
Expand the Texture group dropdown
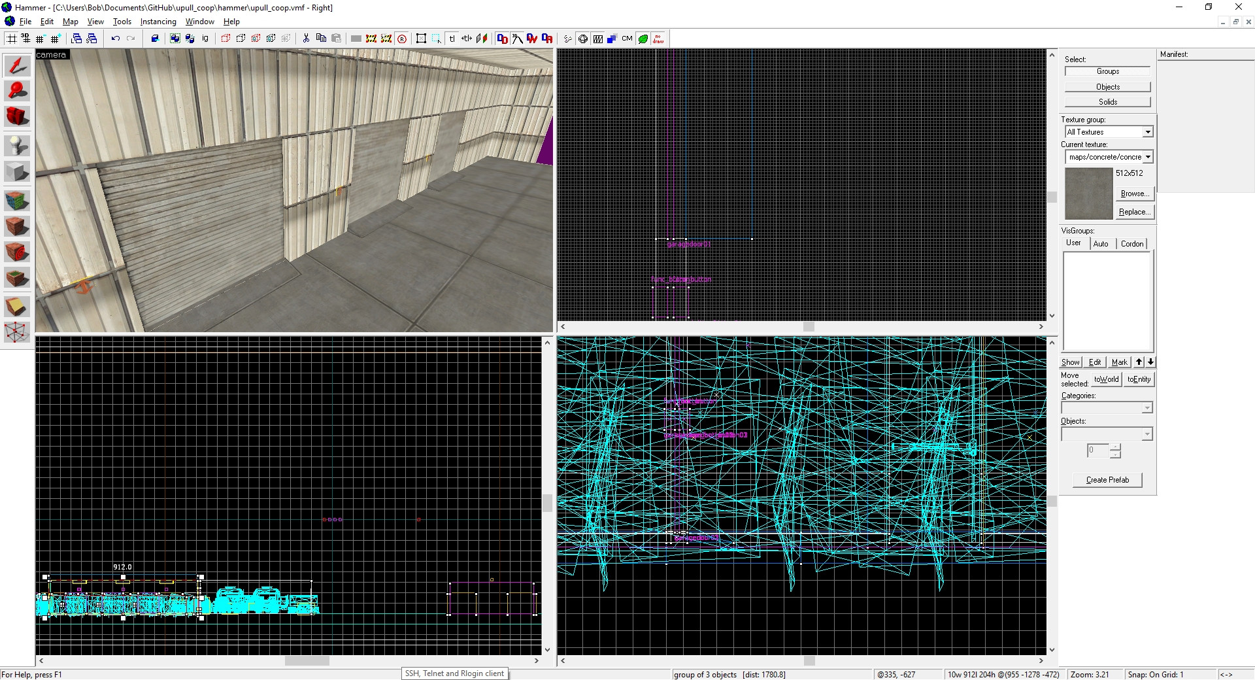(1147, 132)
